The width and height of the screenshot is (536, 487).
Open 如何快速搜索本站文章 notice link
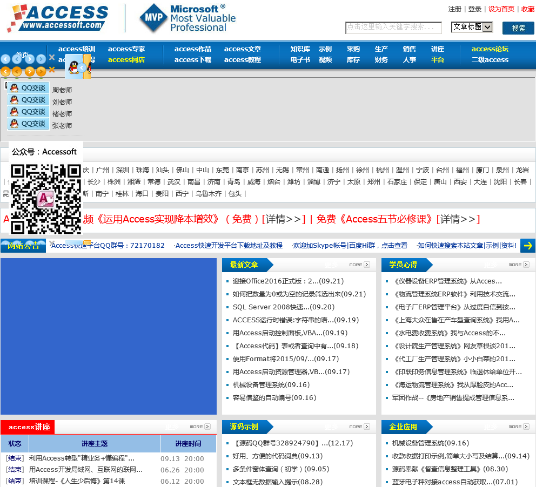[467, 246]
